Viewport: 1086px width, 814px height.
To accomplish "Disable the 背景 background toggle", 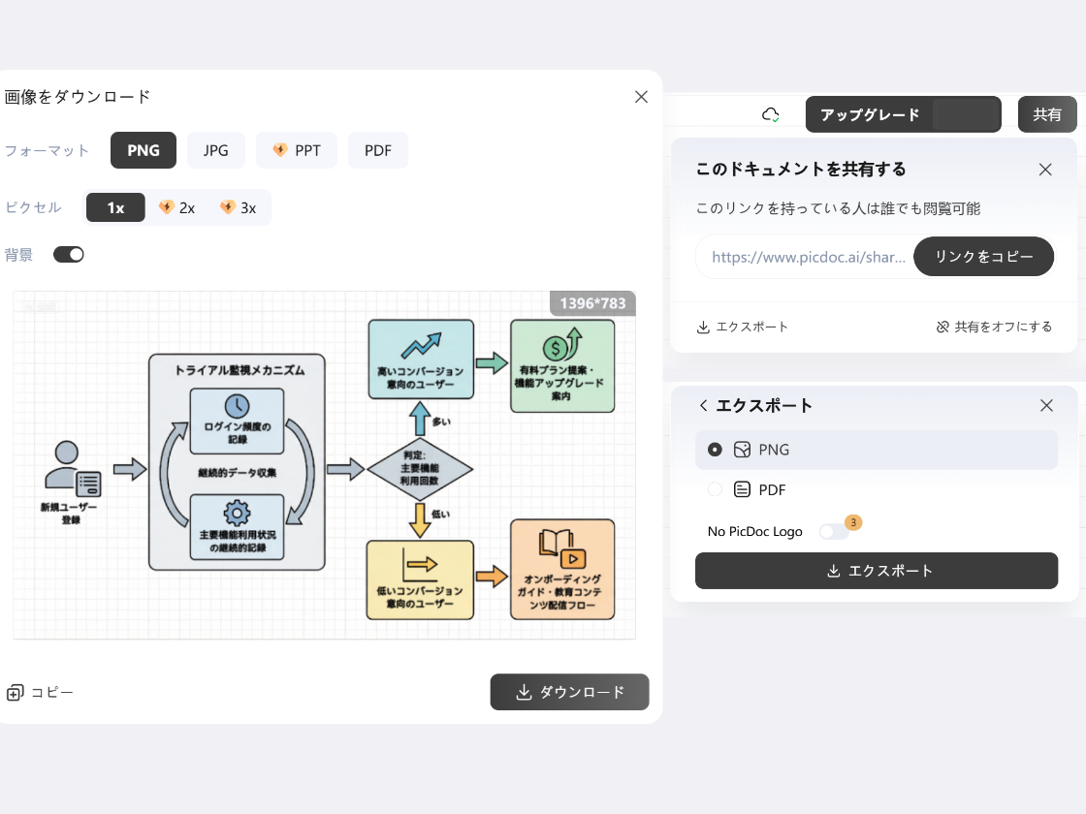I will pyautogui.click(x=68, y=253).
